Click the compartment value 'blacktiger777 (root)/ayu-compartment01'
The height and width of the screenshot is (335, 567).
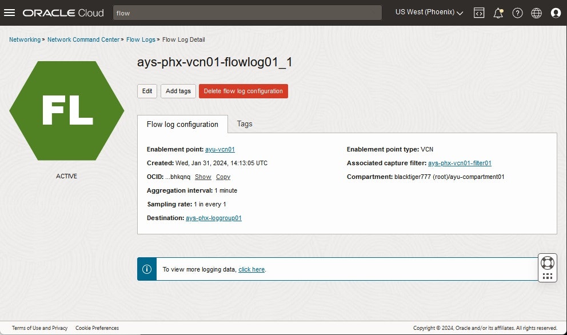click(449, 177)
